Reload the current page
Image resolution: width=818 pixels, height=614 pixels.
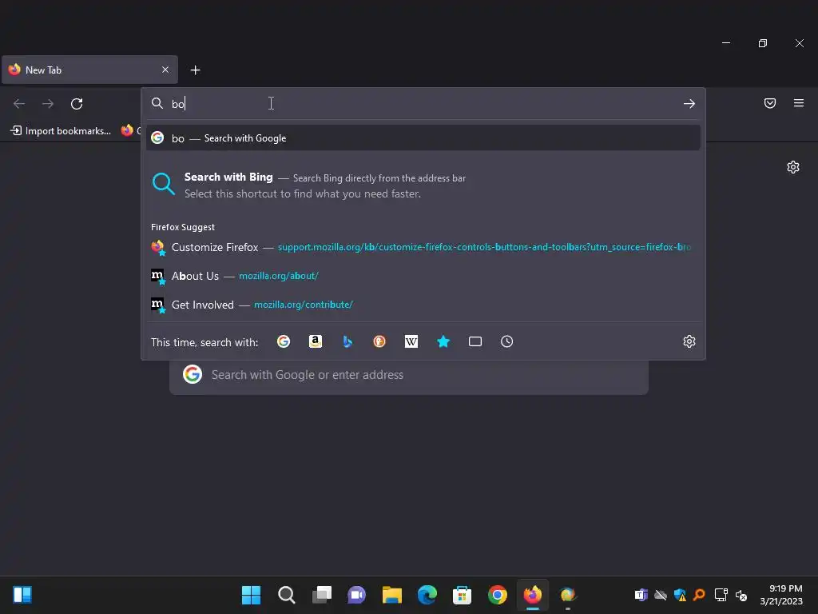pyautogui.click(x=77, y=103)
